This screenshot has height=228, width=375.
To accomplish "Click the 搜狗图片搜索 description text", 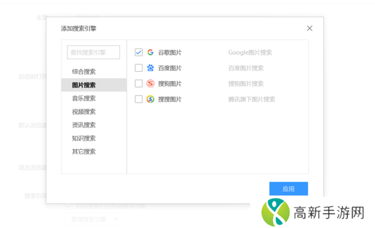I will click(246, 84).
